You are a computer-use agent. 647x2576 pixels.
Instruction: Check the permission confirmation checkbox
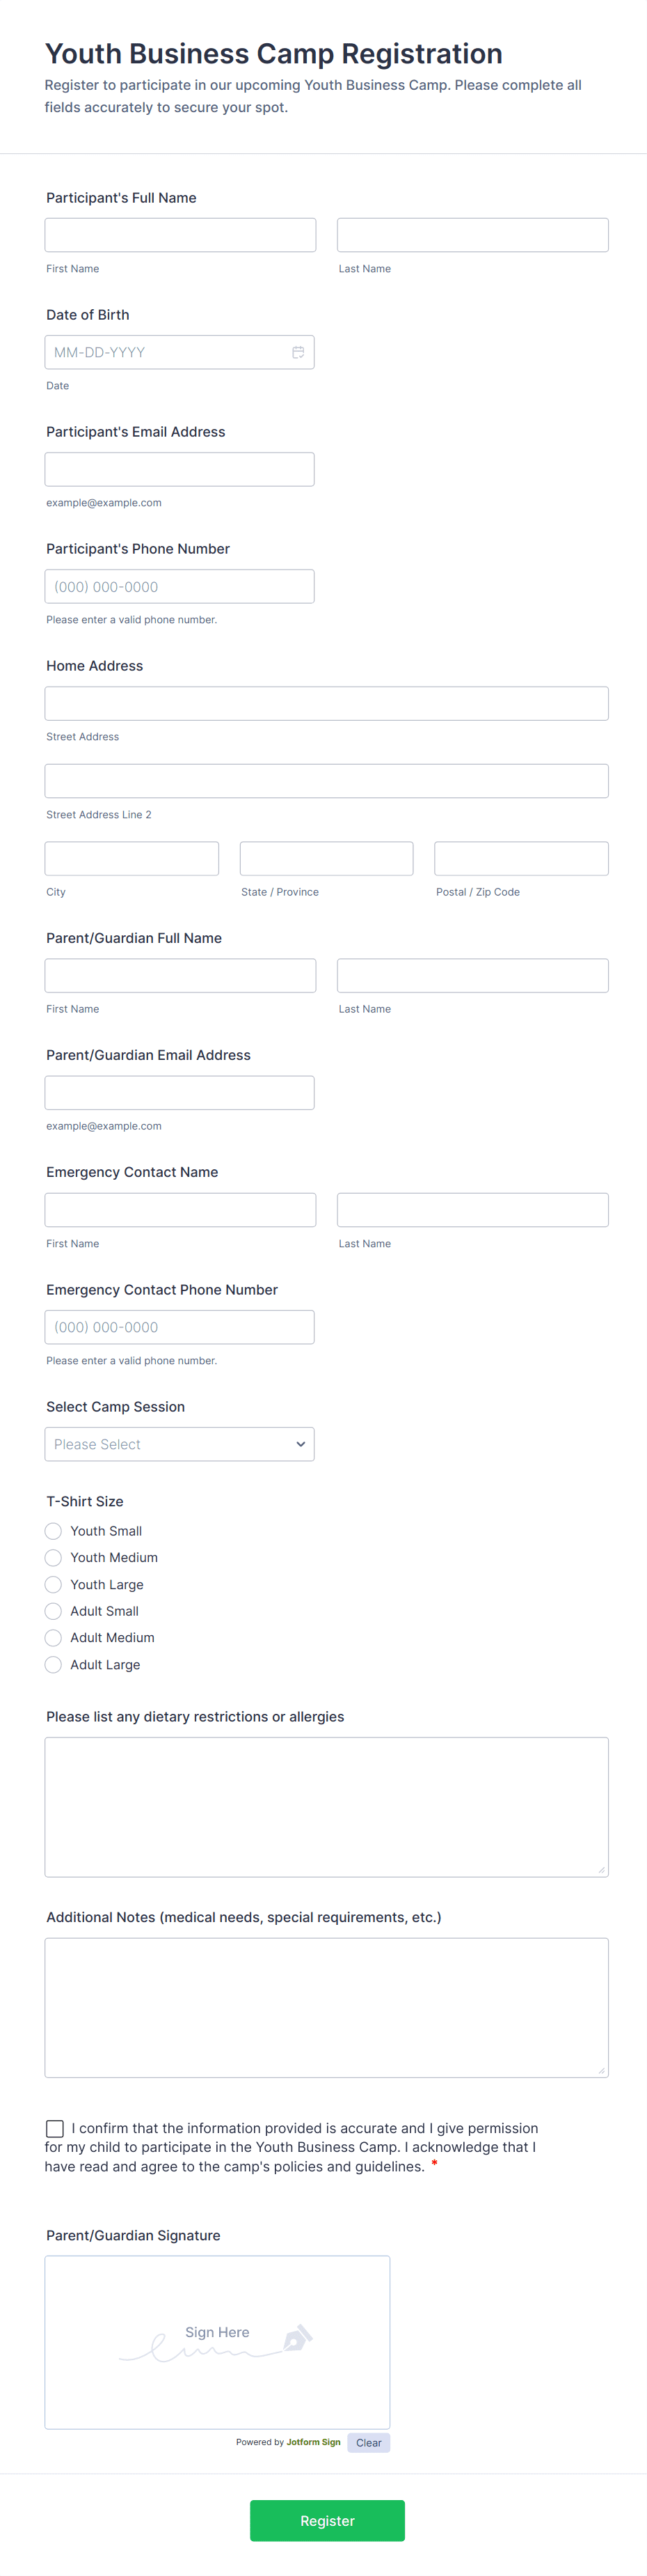pyautogui.click(x=55, y=2128)
